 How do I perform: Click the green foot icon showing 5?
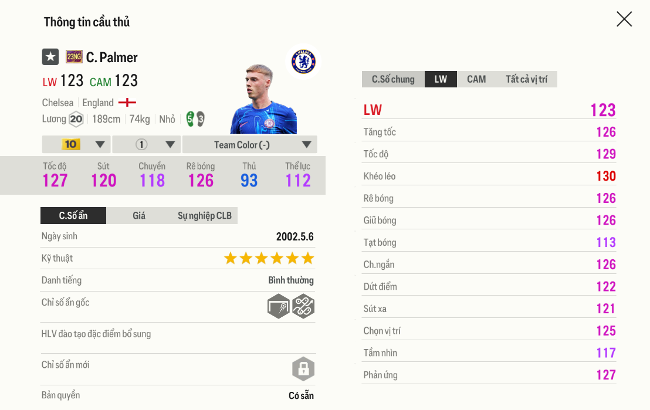(190, 119)
